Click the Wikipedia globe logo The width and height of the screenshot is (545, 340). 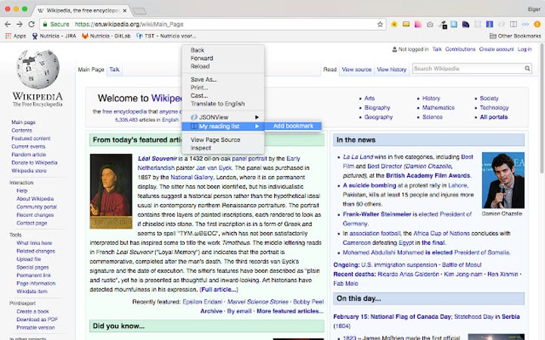[37, 66]
